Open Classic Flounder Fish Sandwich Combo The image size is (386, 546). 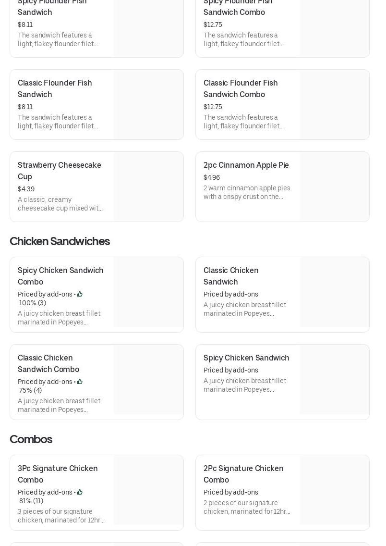pyautogui.click(x=241, y=88)
